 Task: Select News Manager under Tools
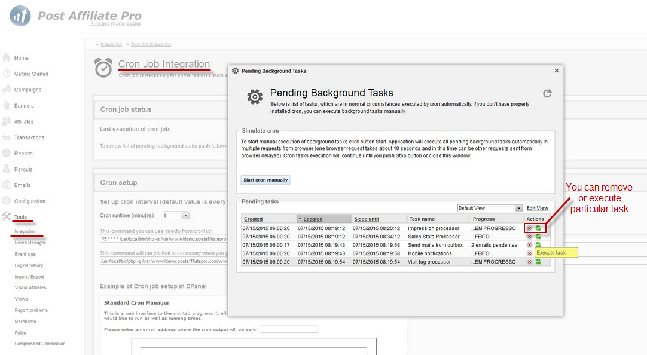tap(30, 243)
